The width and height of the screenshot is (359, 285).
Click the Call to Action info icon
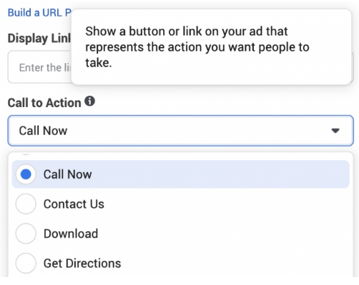pos(89,101)
